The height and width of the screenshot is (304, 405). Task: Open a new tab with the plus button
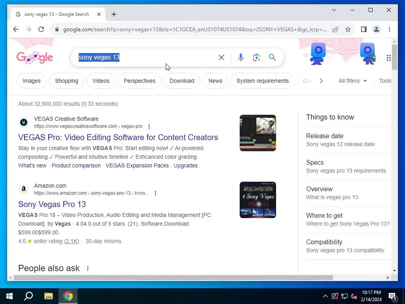click(x=114, y=14)
